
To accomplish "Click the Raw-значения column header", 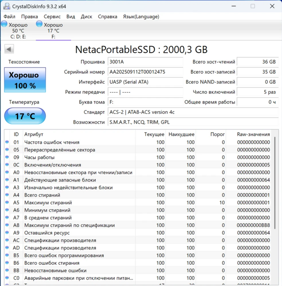I will tap(253, 134).
